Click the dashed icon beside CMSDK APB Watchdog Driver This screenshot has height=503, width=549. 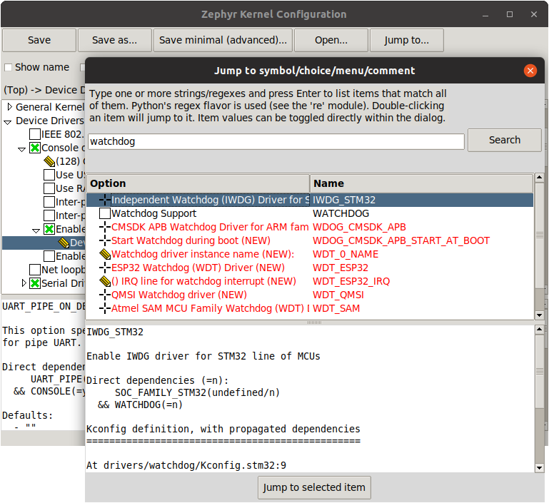[105, 227]
